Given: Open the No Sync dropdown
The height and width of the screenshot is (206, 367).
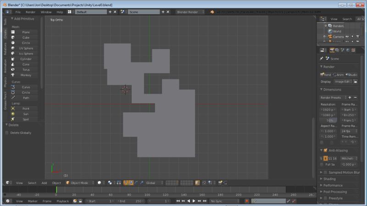Looking at the screenshot, I should tap(225, 201).
